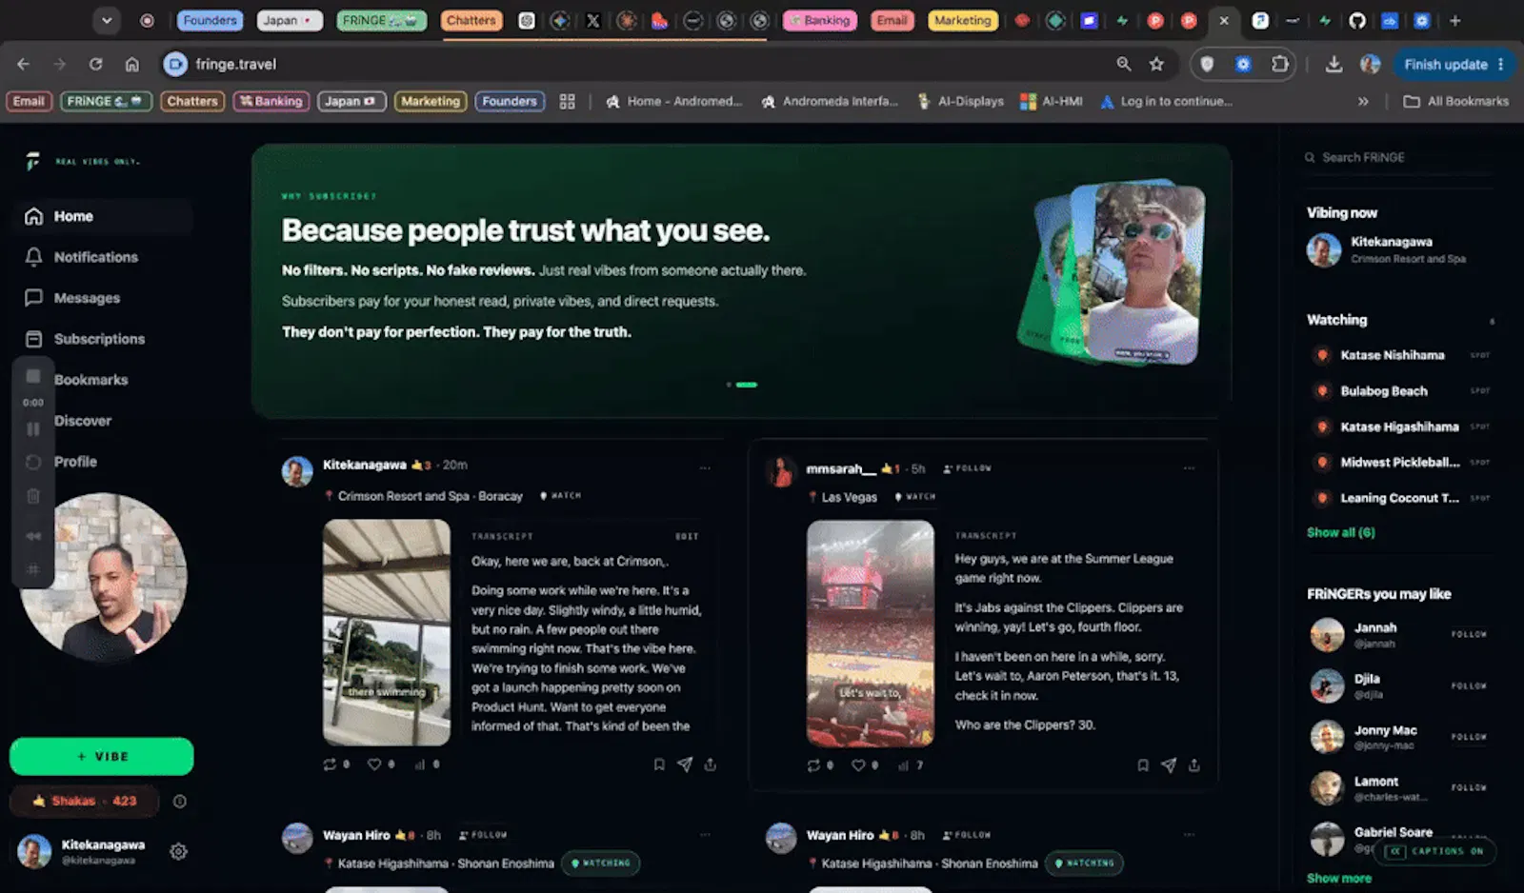
Task: Follow Jonny Mac in suggestions
Action: pyautogui.click(x=1469, y=737)
